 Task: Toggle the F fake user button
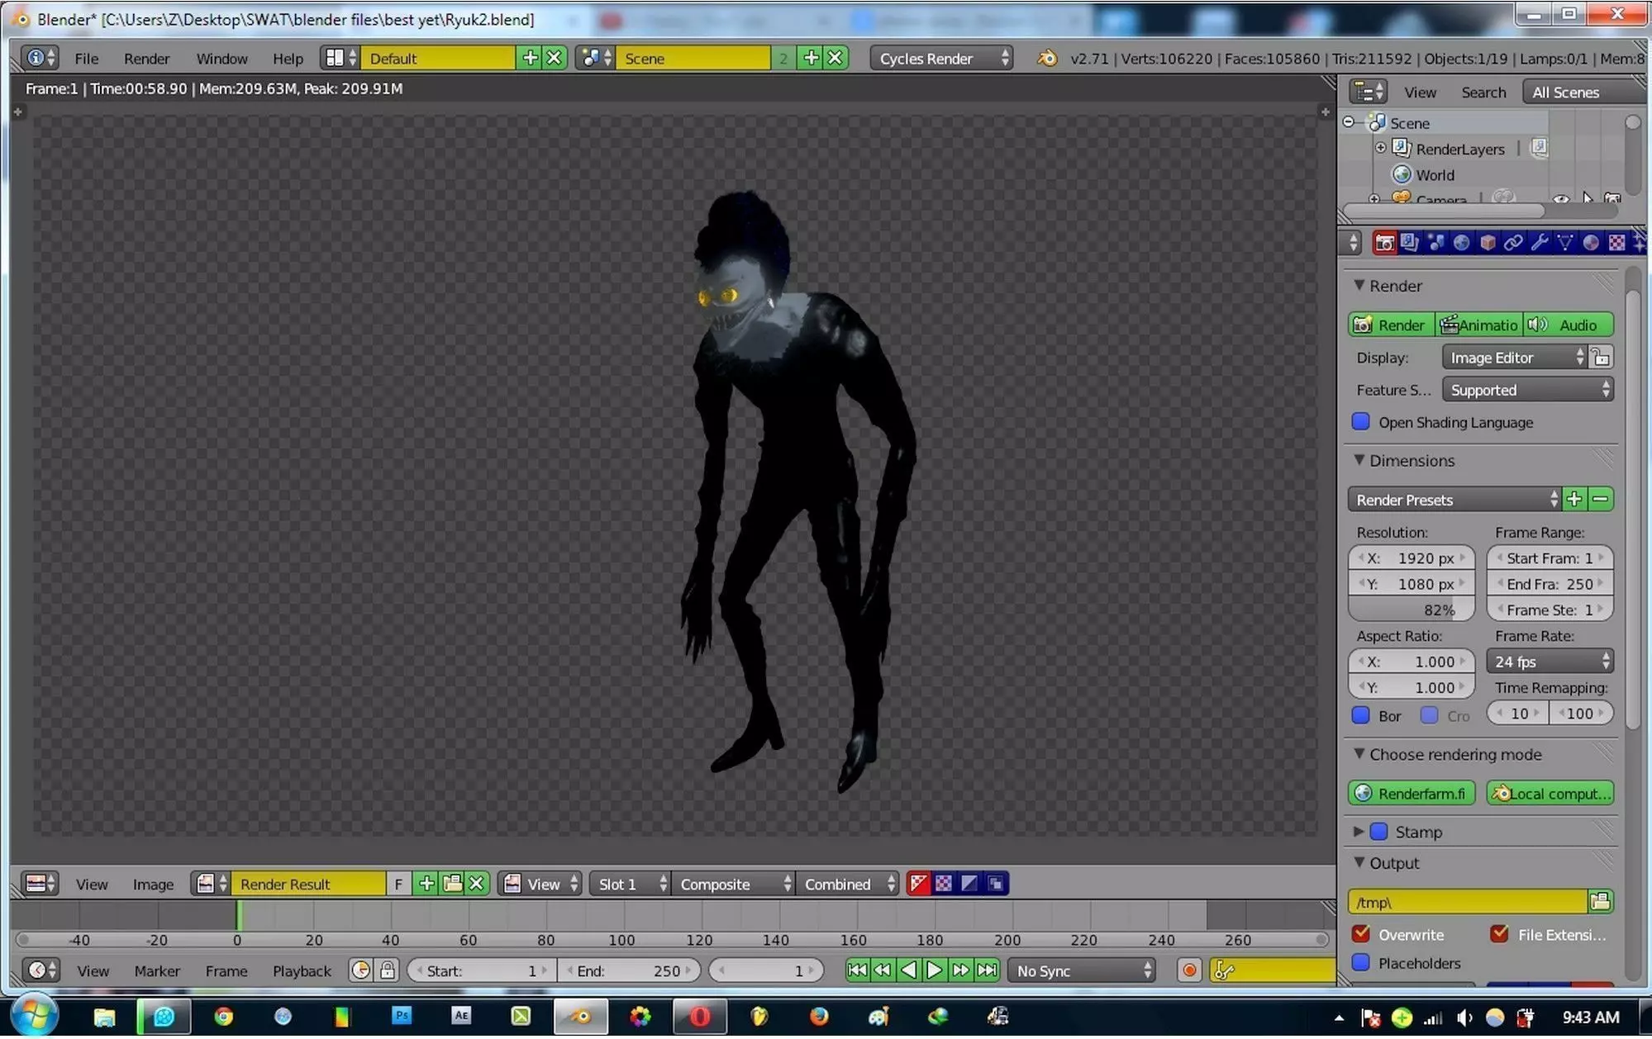[398, 885]
